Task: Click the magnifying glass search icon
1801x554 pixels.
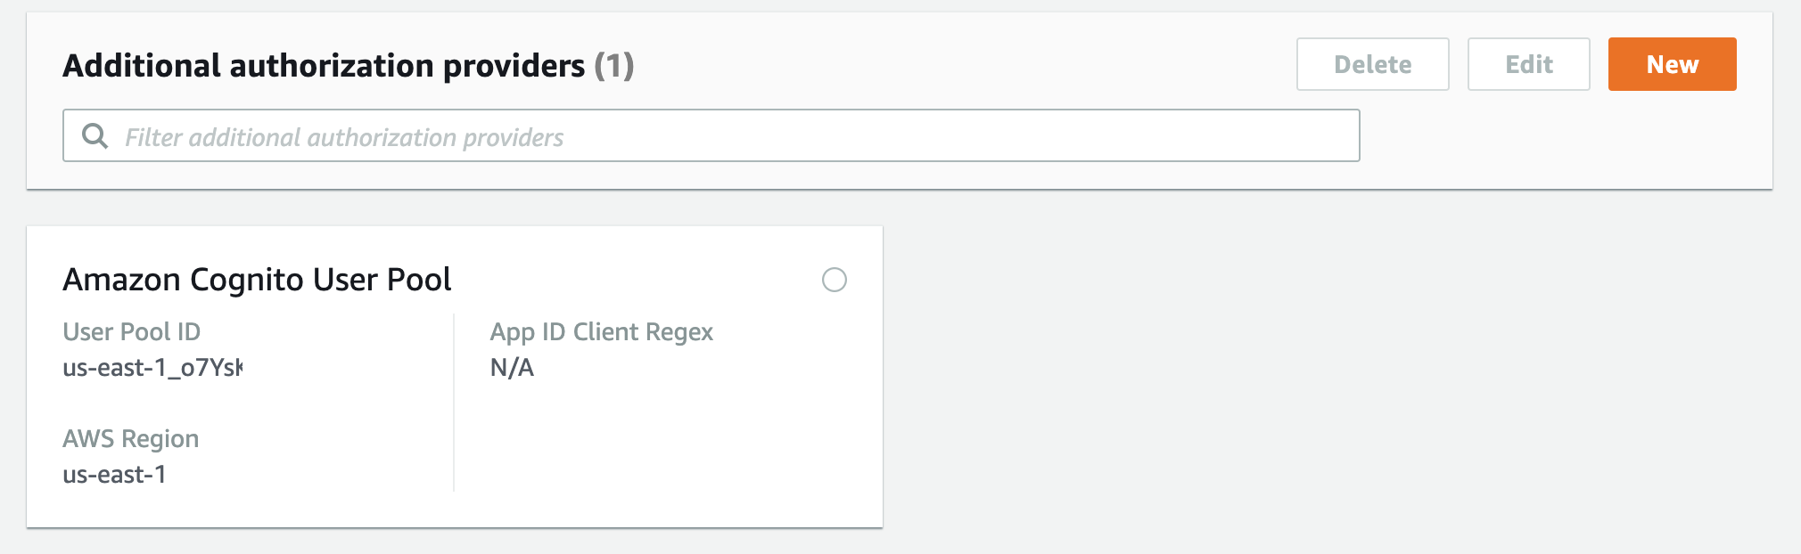Action: 95,136
